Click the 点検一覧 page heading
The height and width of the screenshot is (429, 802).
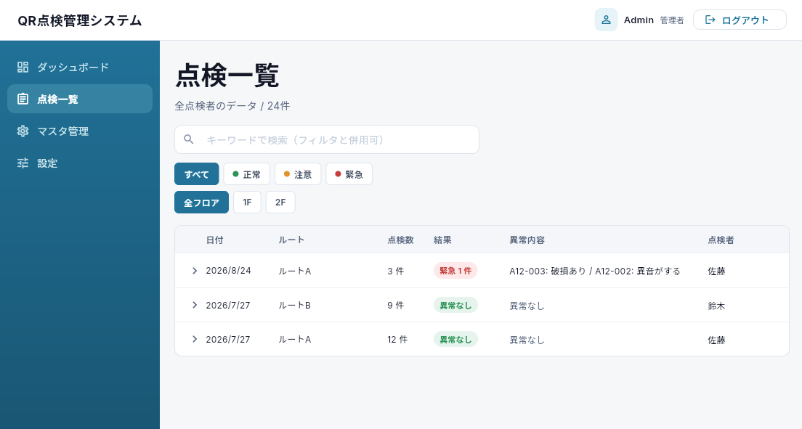pyautogui.click(x=227, y=75)
